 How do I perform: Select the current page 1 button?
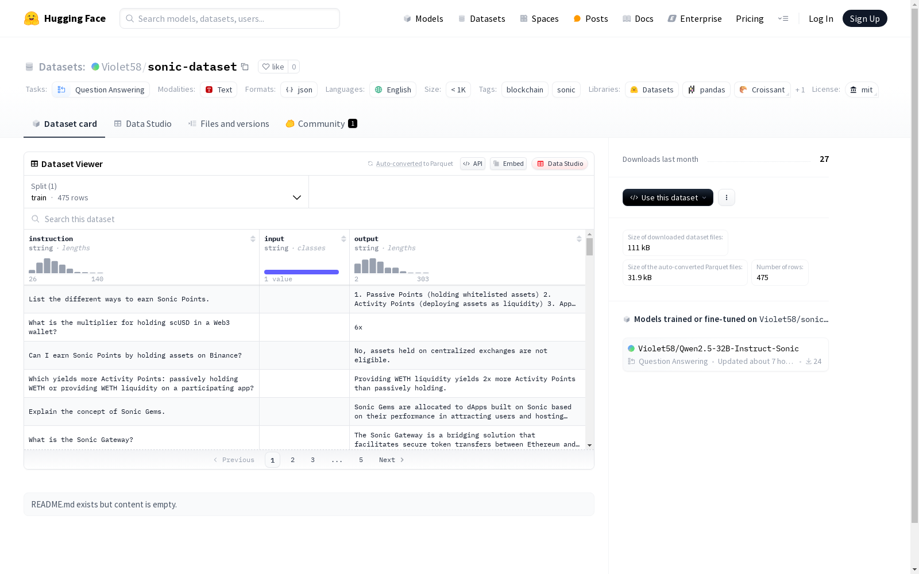[x=272, y=460]
